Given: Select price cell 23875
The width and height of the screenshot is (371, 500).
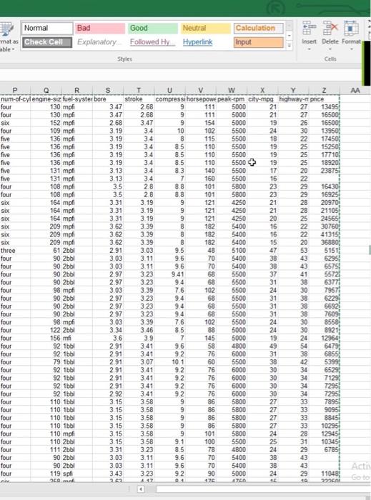Looking at the screenshot, I should [x=324, y=171].
